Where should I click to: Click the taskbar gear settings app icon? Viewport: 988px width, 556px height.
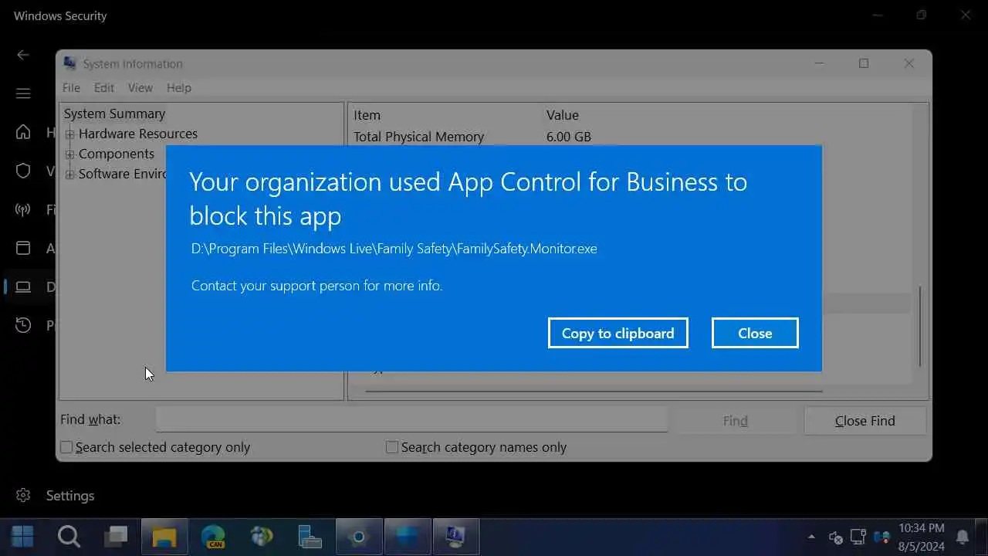click(358, 536)
